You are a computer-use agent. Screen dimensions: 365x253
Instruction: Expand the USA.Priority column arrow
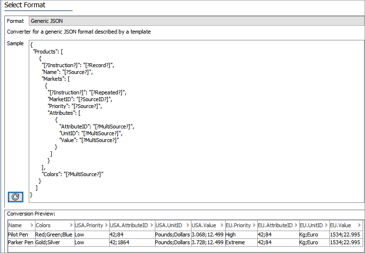point(105,225)
